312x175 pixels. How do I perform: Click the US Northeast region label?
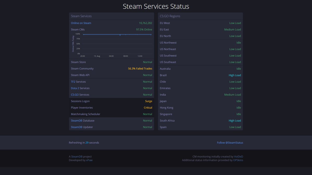168,49
